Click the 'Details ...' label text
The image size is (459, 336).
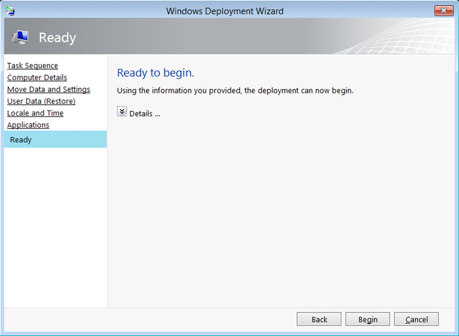[145, 113]
